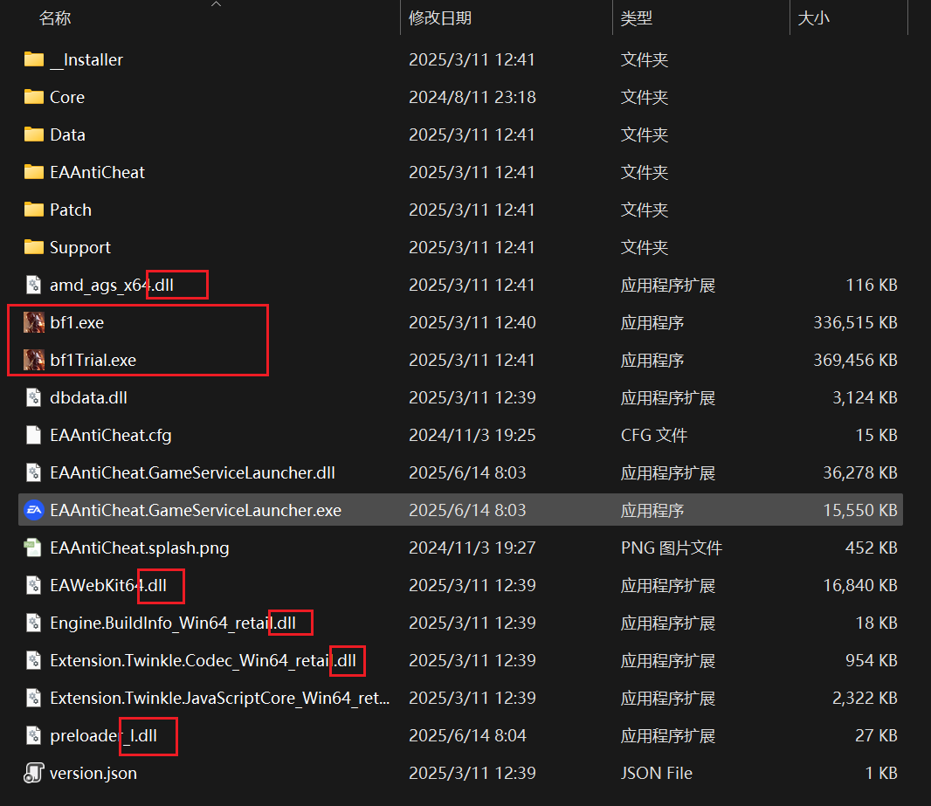Click the size 369,456 KB of bf1Trial.exe
The width and height of the screenshot is (931, 806).
point(855,360)
